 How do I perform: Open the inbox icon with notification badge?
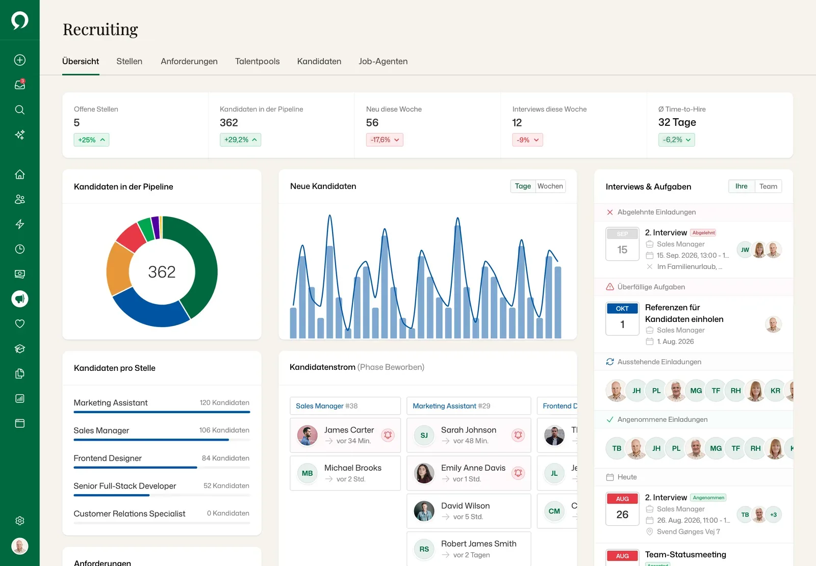coord(20,85)
